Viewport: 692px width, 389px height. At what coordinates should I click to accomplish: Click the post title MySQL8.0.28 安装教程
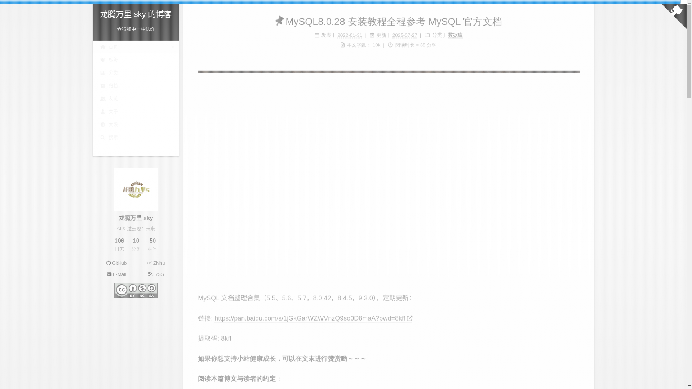tap(394, 22)
